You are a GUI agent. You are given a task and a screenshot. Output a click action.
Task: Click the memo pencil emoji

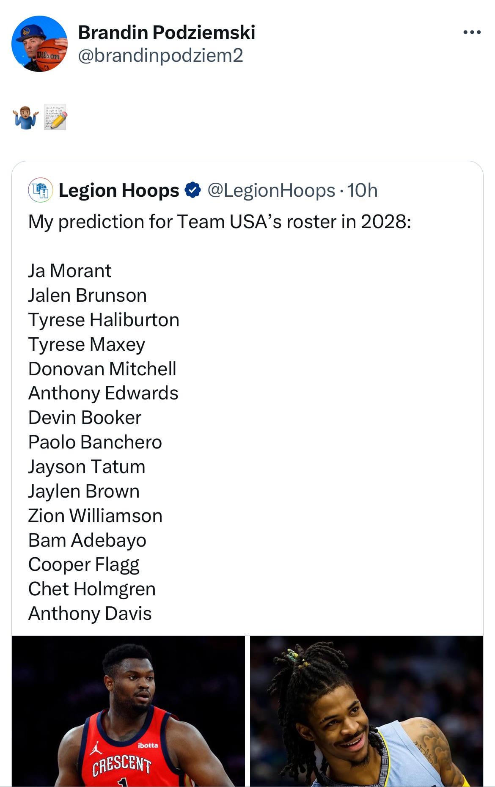click(x=55, y=117)
